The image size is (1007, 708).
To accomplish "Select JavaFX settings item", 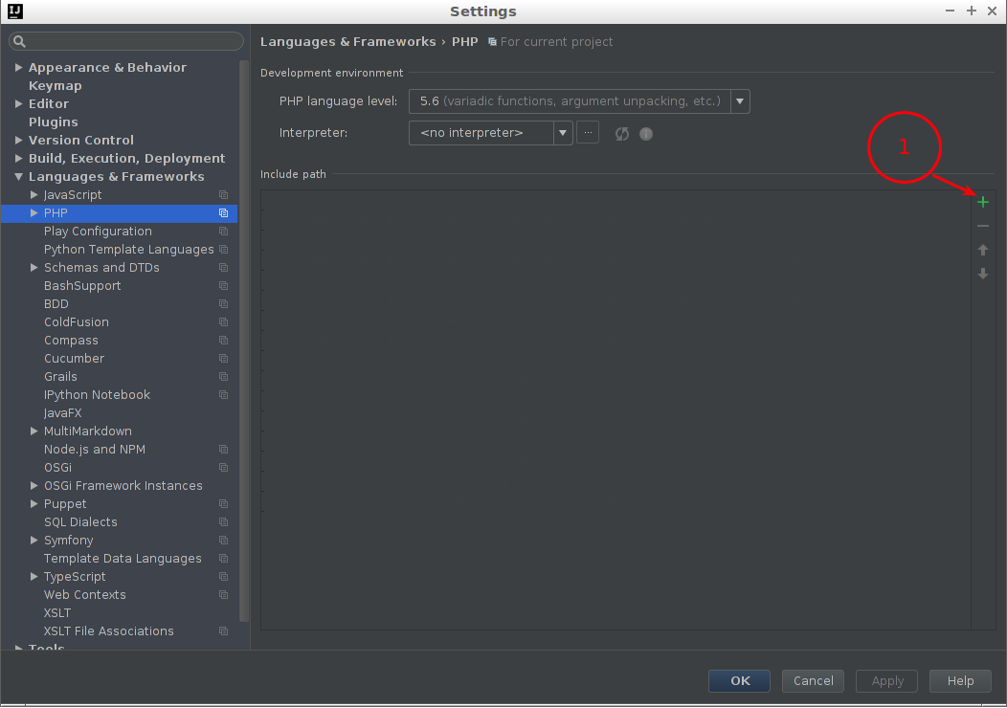I will tap(62, 412).
